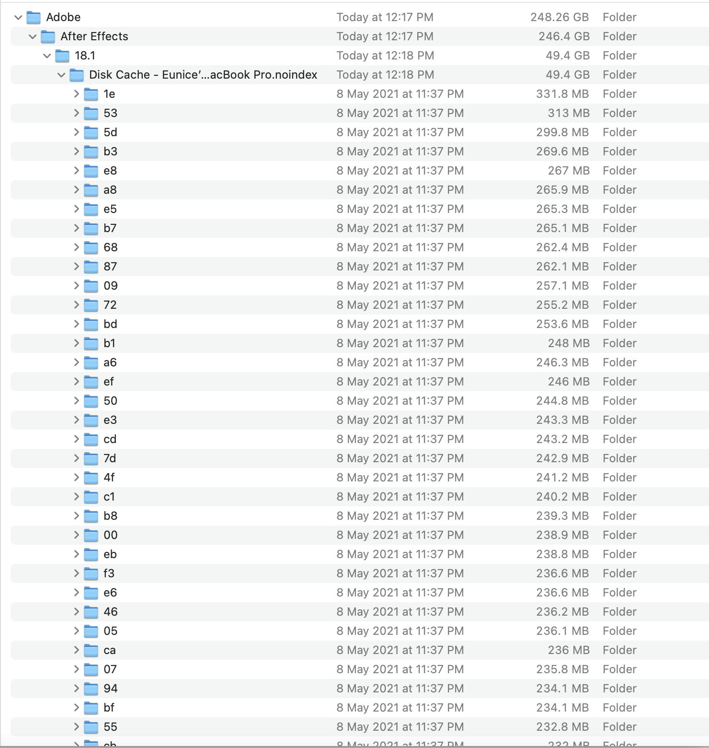Click the 243.2 MB size value
The image size is (709, 748).
click(562, 439)
